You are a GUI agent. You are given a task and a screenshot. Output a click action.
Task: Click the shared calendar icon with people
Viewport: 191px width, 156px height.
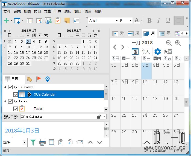pyautogui.click(x=48, y=20)
